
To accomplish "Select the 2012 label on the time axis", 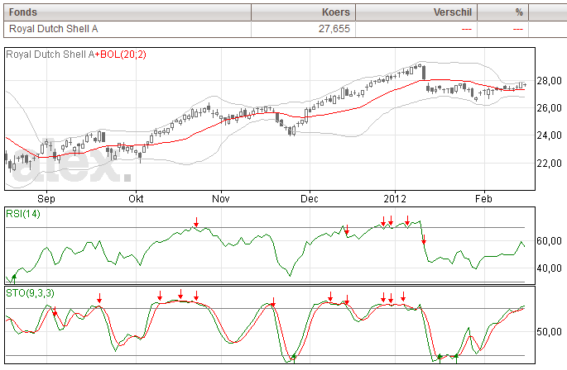I will pos(395,199).
